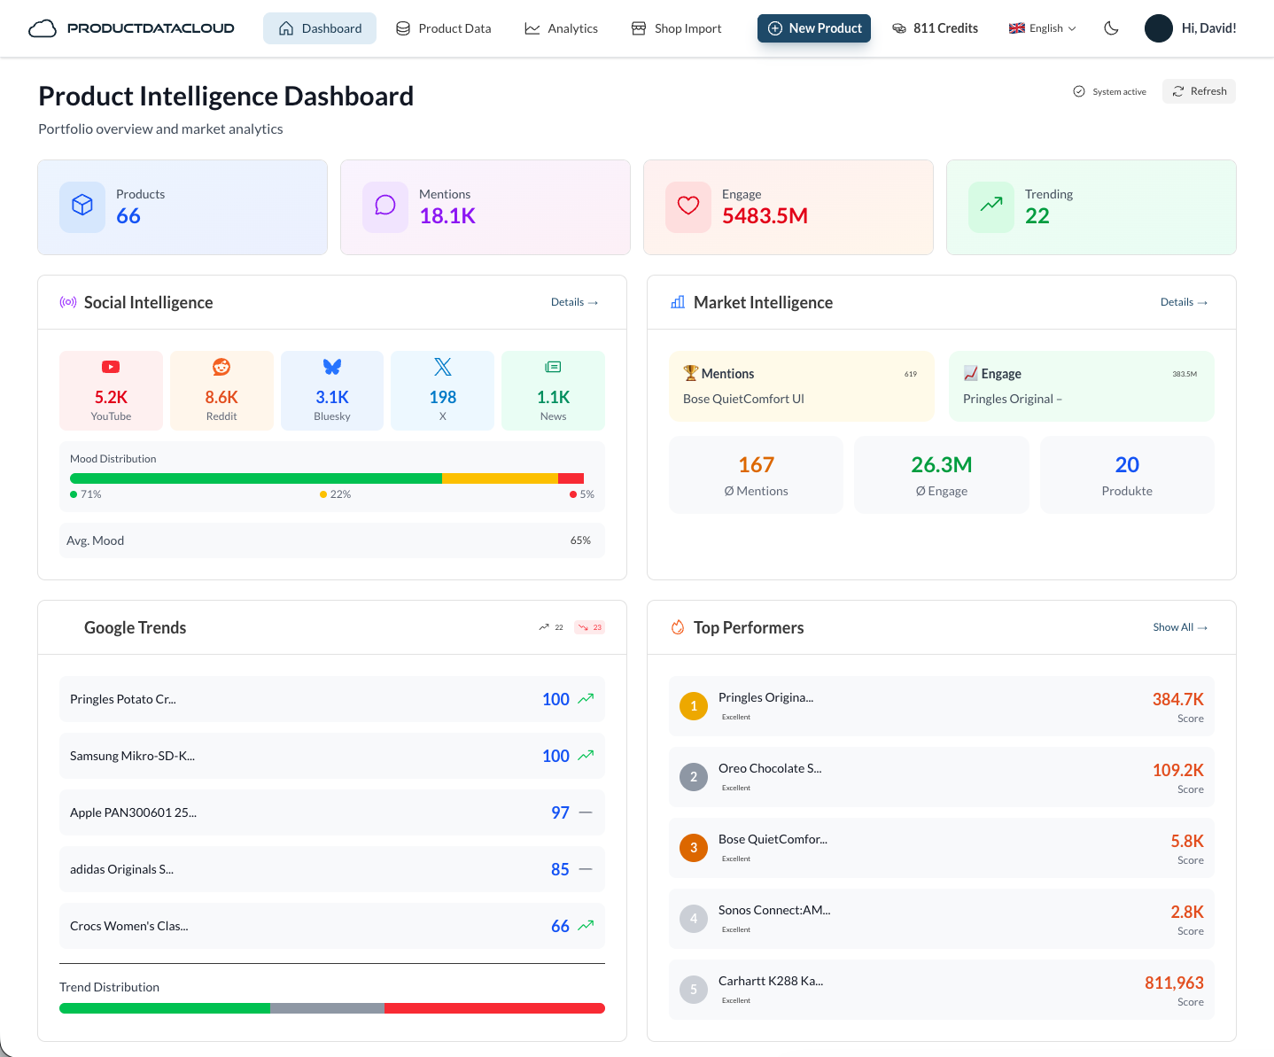The height and width of the screenshot is (1057, 1274).
Task: Click "Crocs Women's Clas..." trend name
Action: 129,926
